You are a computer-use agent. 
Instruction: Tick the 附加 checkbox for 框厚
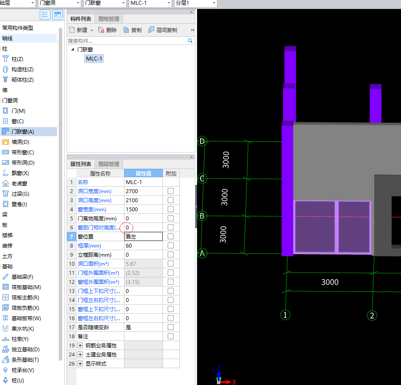point(171,245)
